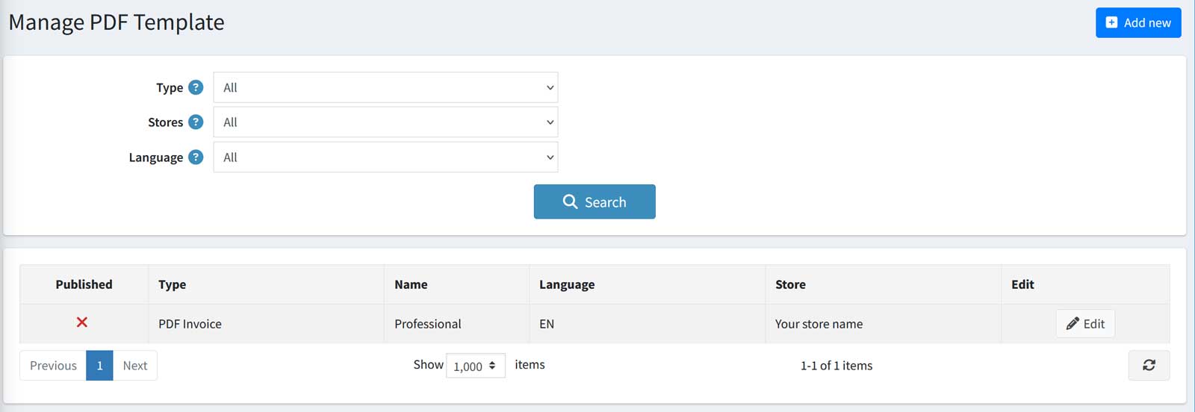Click the refresh icon below the table
Screen dimensions: 1195x412
1149,365
